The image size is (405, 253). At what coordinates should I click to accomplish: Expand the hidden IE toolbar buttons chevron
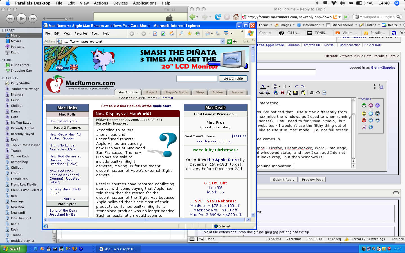tap(242, 31)
